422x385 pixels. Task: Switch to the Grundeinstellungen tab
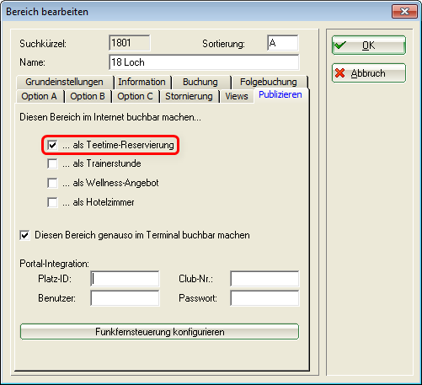[64, 82]
